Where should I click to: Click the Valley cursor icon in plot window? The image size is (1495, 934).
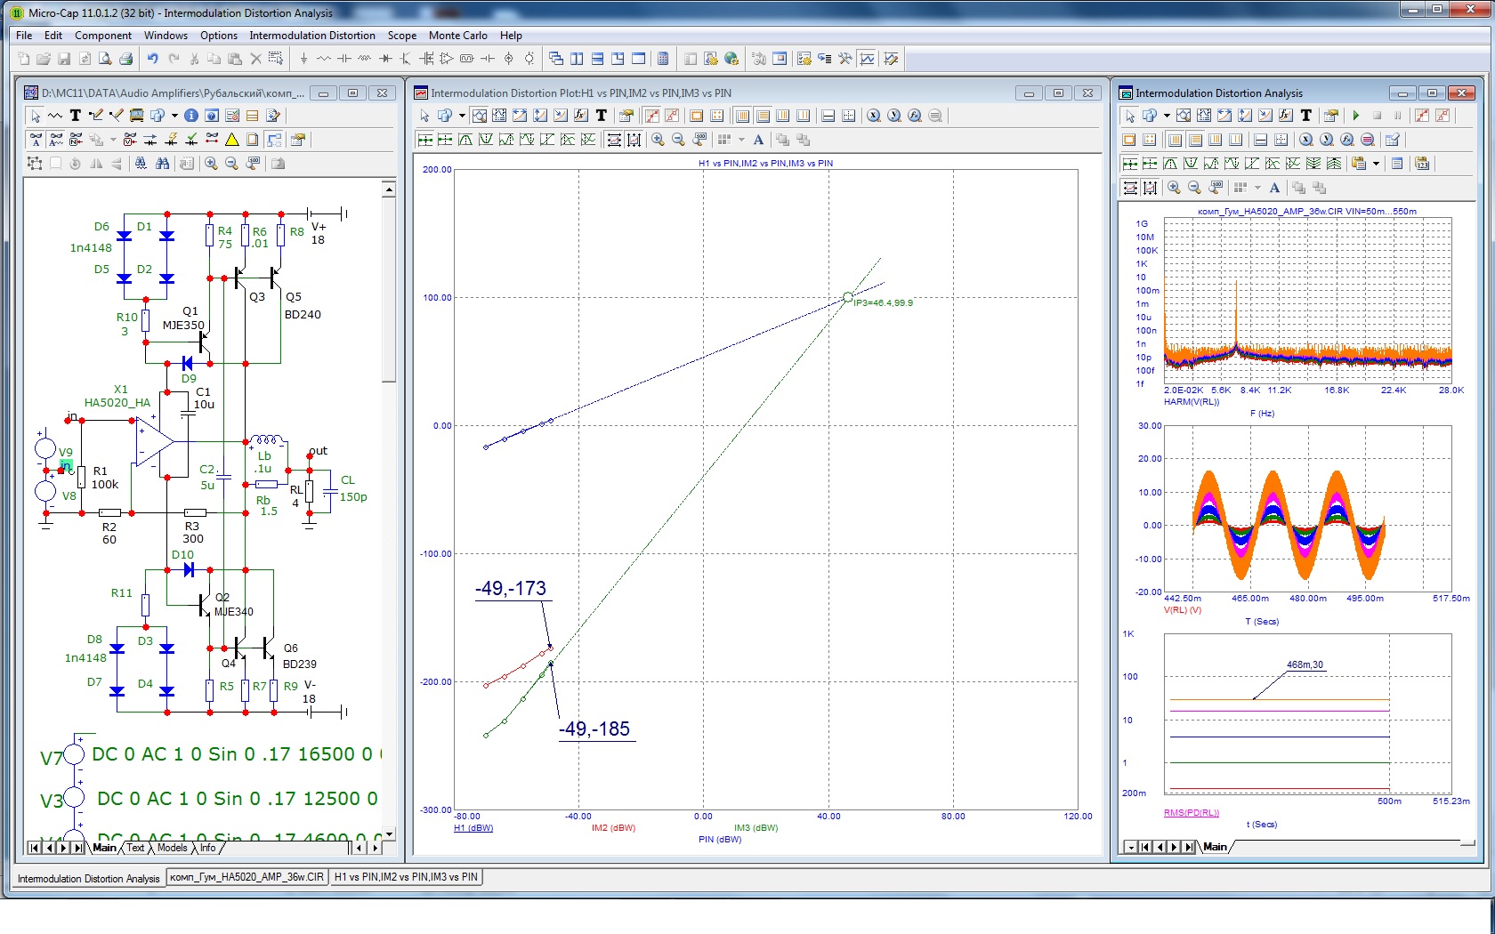coord(486,140)
